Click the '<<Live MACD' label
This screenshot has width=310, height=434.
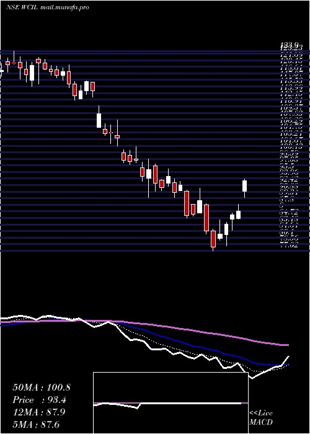click(261, 418)
